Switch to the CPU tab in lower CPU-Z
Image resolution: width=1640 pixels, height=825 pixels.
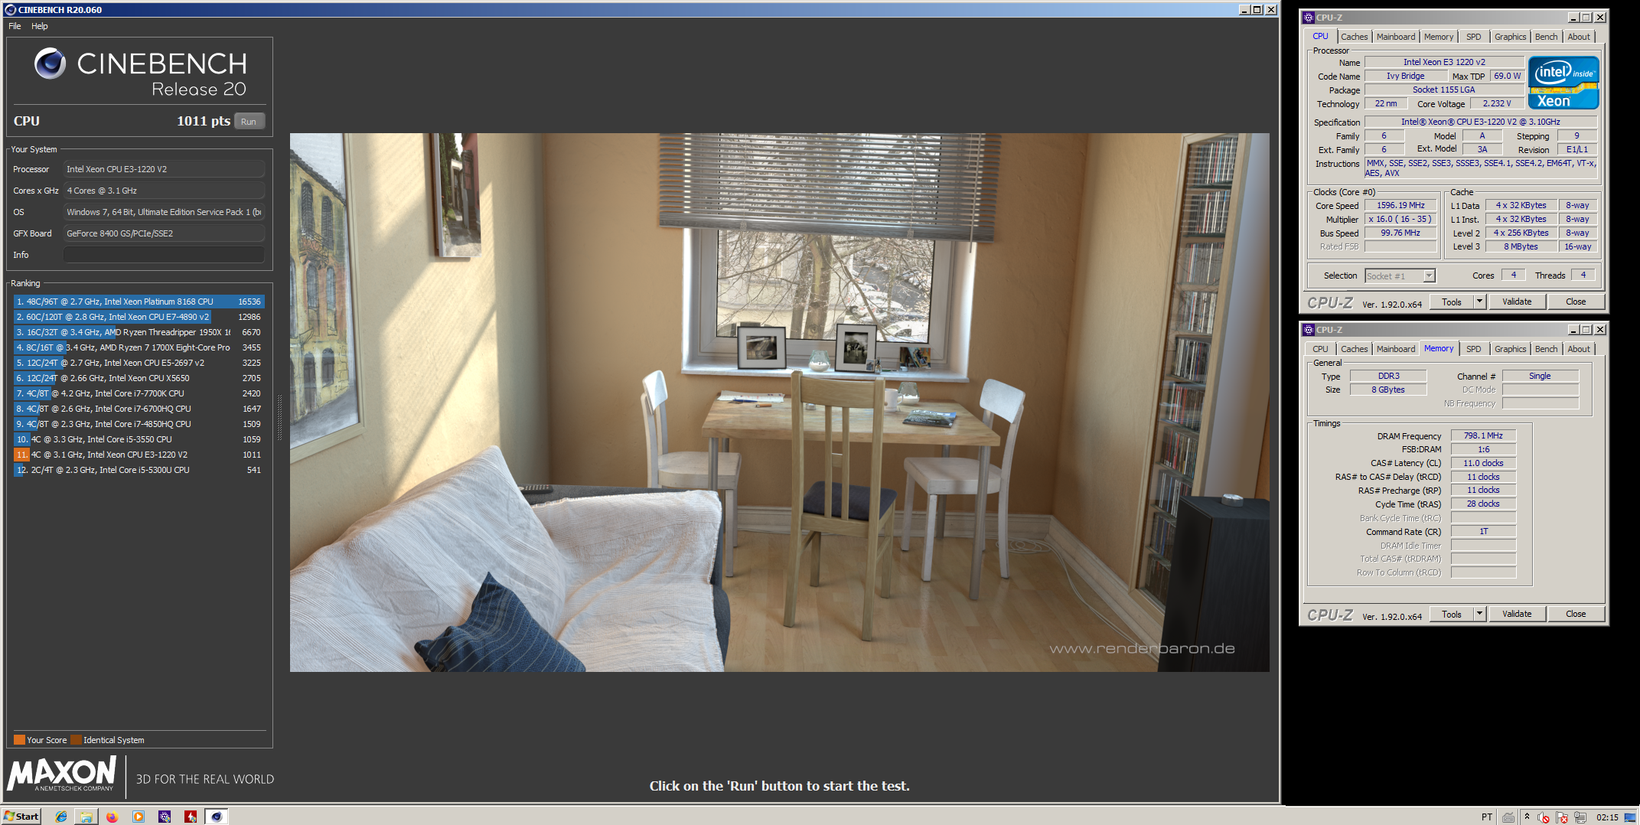[x=1321, y=349]
